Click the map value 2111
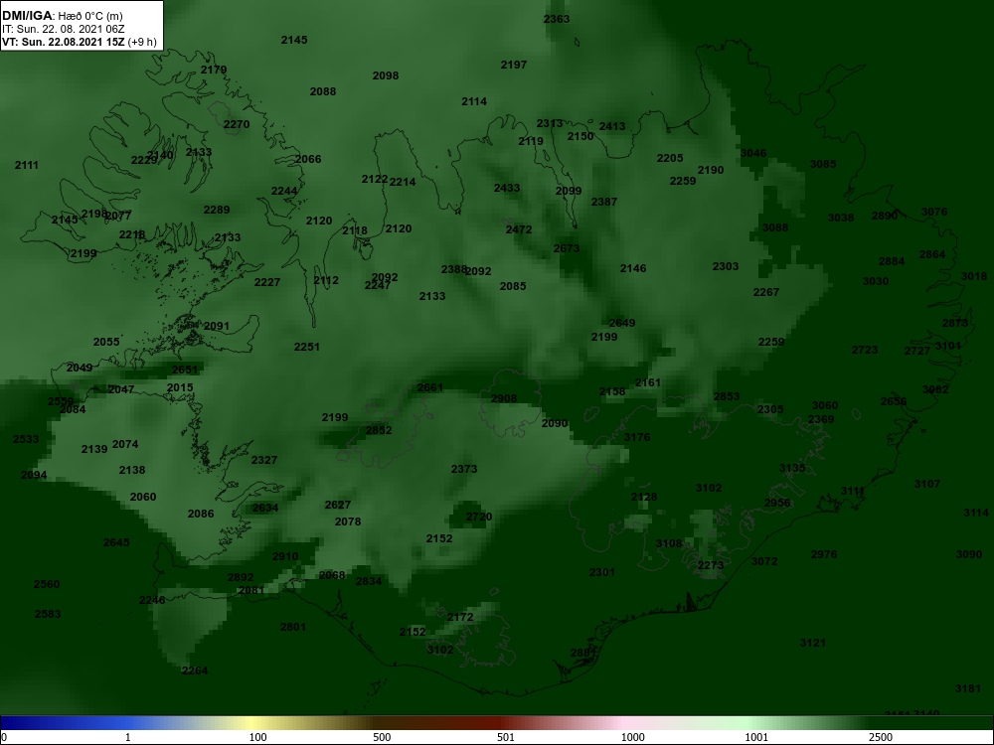994x745 pixels. [27, 165]
